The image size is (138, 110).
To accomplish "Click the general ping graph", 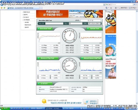I will [x=50, y=67].
